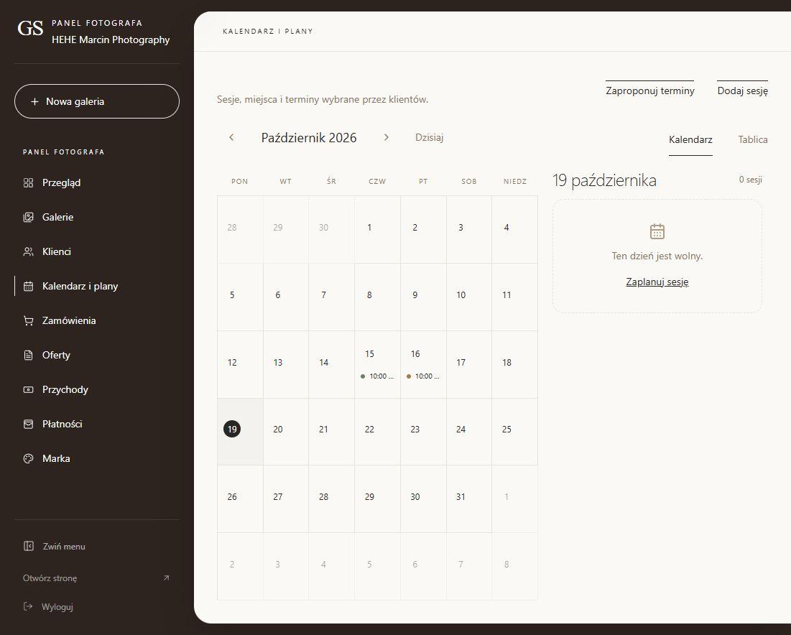Click the GS logo in the sidebar
This screenshot has width=791, height=635.
coord(30,28)
